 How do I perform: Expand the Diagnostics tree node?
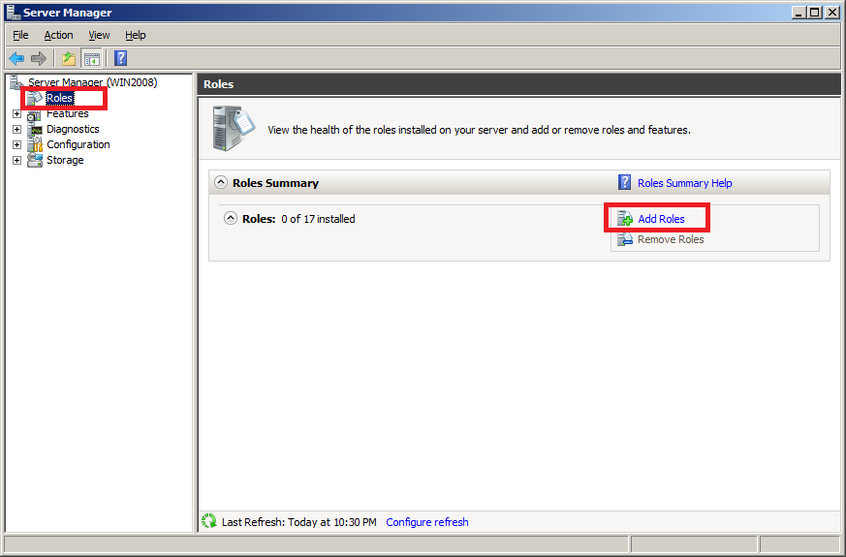pos(16,130)
